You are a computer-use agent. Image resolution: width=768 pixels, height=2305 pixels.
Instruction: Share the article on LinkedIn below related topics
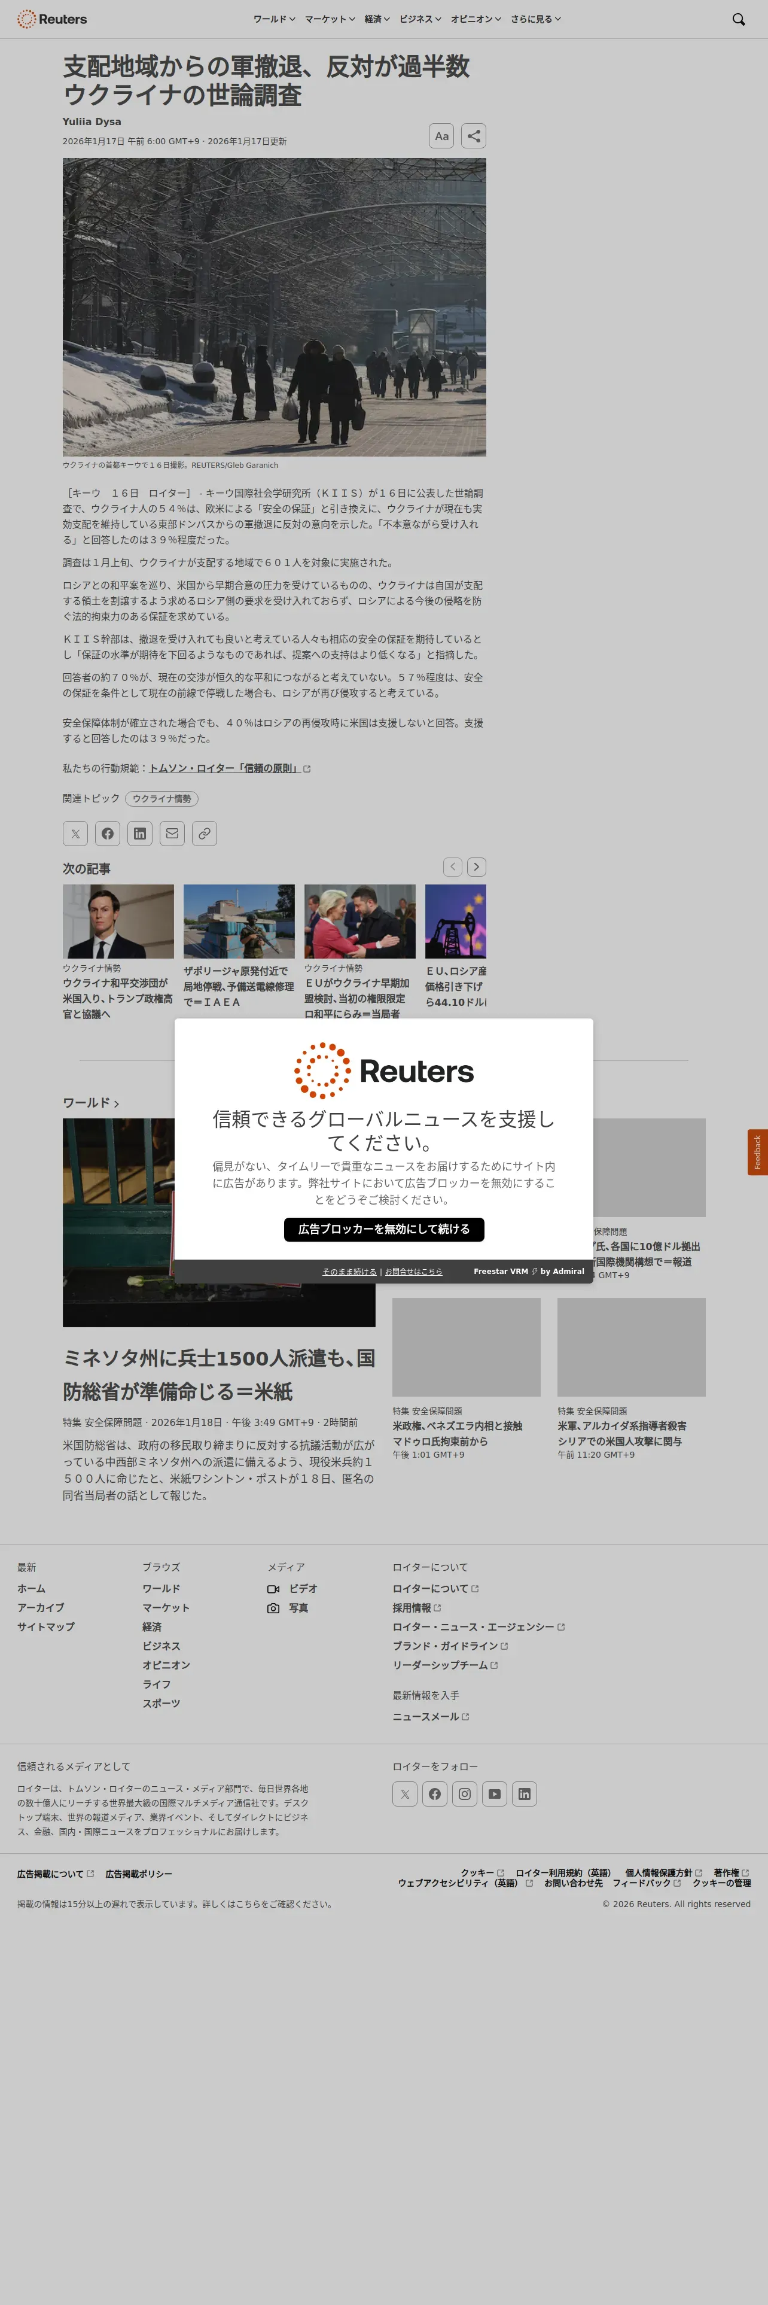click(x=139, y=833)
